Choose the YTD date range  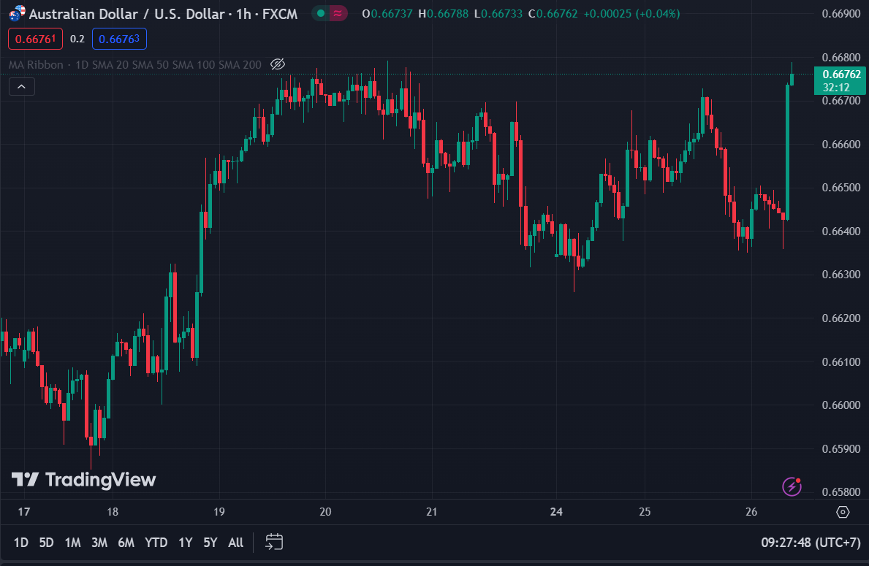(x=156, y=542)
